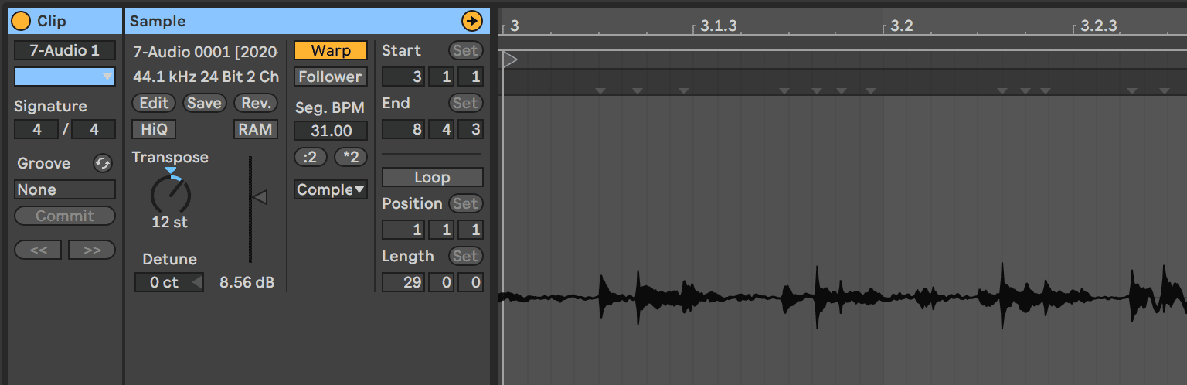1187x385 pixels.
Task: Click the End sixteenth field showing 3
Action: point(471,129)
